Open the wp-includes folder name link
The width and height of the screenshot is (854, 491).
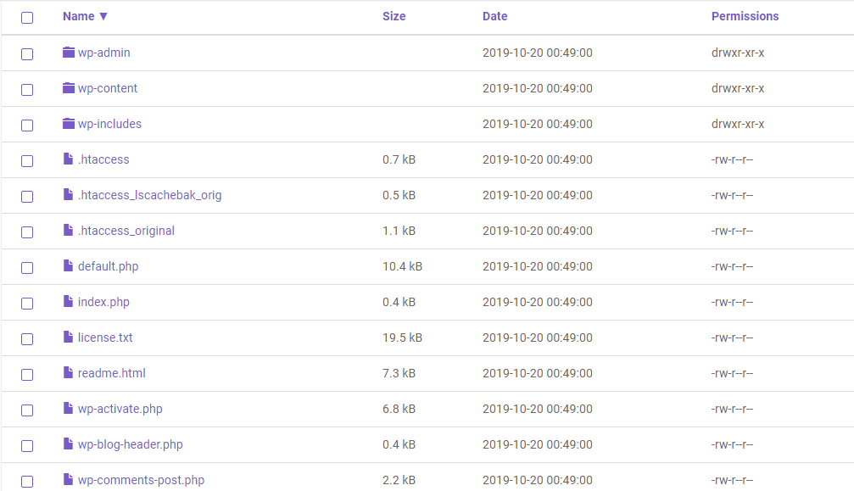pyautogui.click(x=109, y=124)
